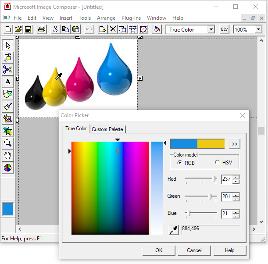Select the Text tool in the toolbox
The height and width of the screenshot is (264, 268).
point(8,82)
